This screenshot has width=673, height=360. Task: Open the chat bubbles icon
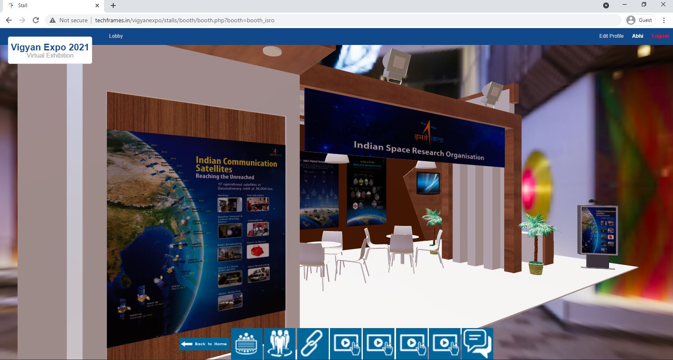tap(477, 344)
